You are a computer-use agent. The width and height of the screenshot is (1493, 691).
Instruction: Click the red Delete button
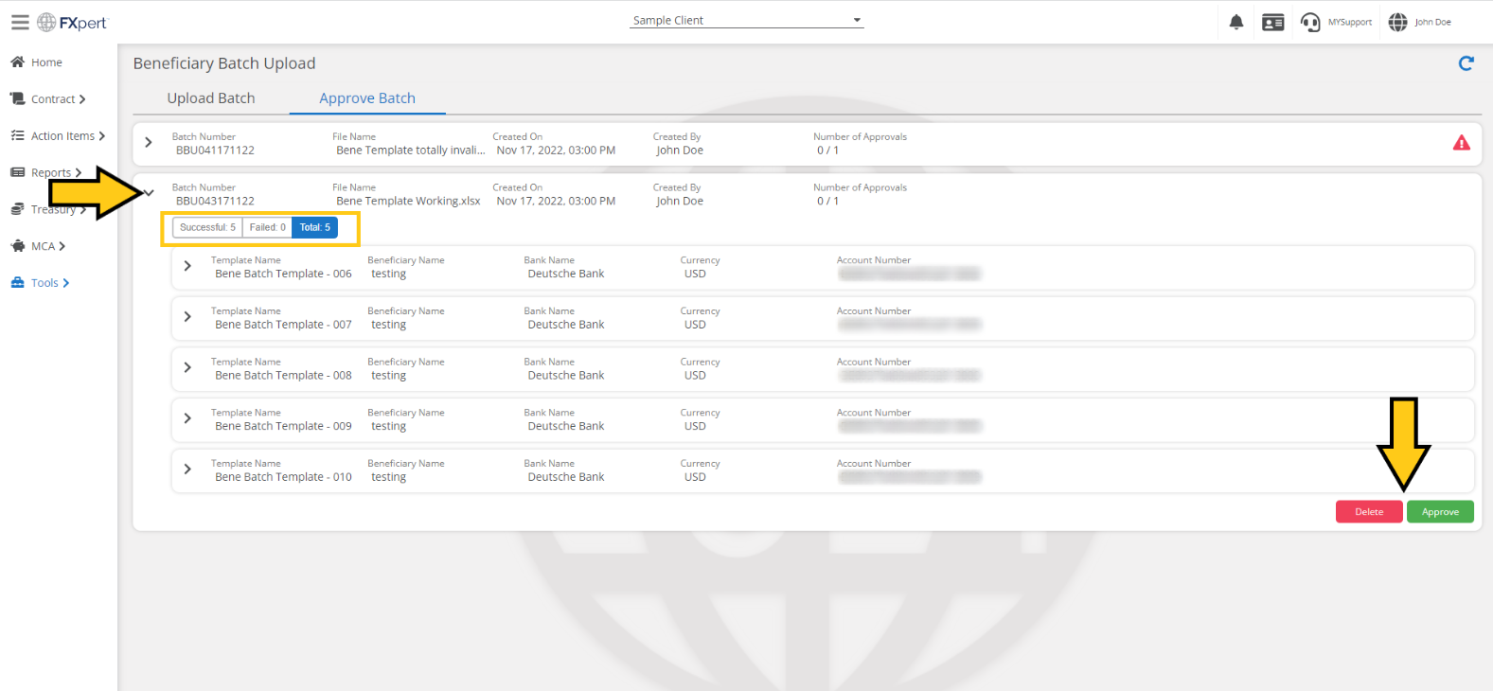pyautogui.click(x=1369, y=511)
